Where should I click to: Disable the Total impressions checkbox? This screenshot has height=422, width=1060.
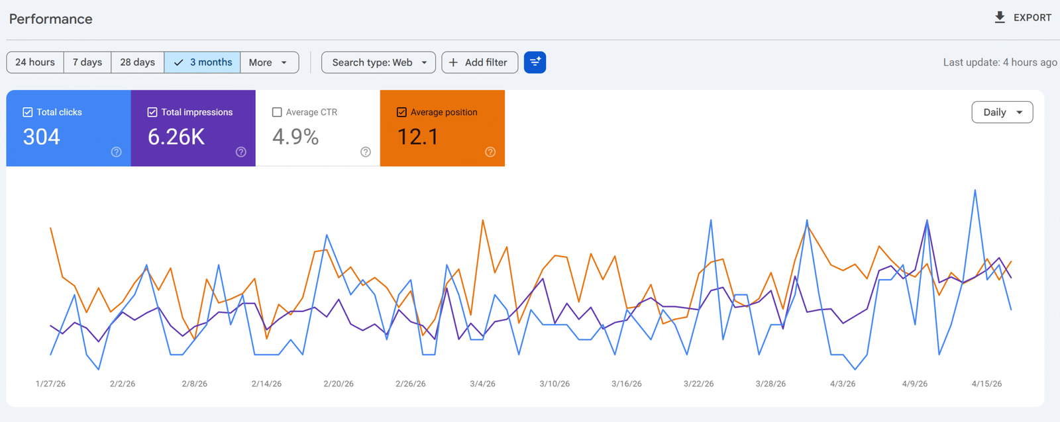click(x=152, y=112)
